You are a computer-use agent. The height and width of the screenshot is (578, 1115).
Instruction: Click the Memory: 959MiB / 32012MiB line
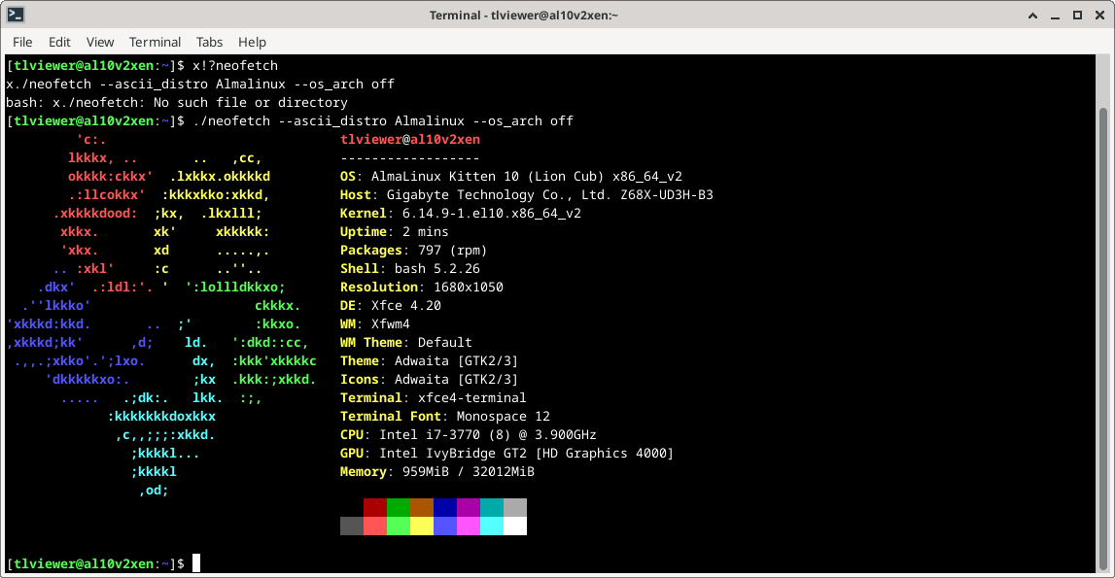point(436,472)
